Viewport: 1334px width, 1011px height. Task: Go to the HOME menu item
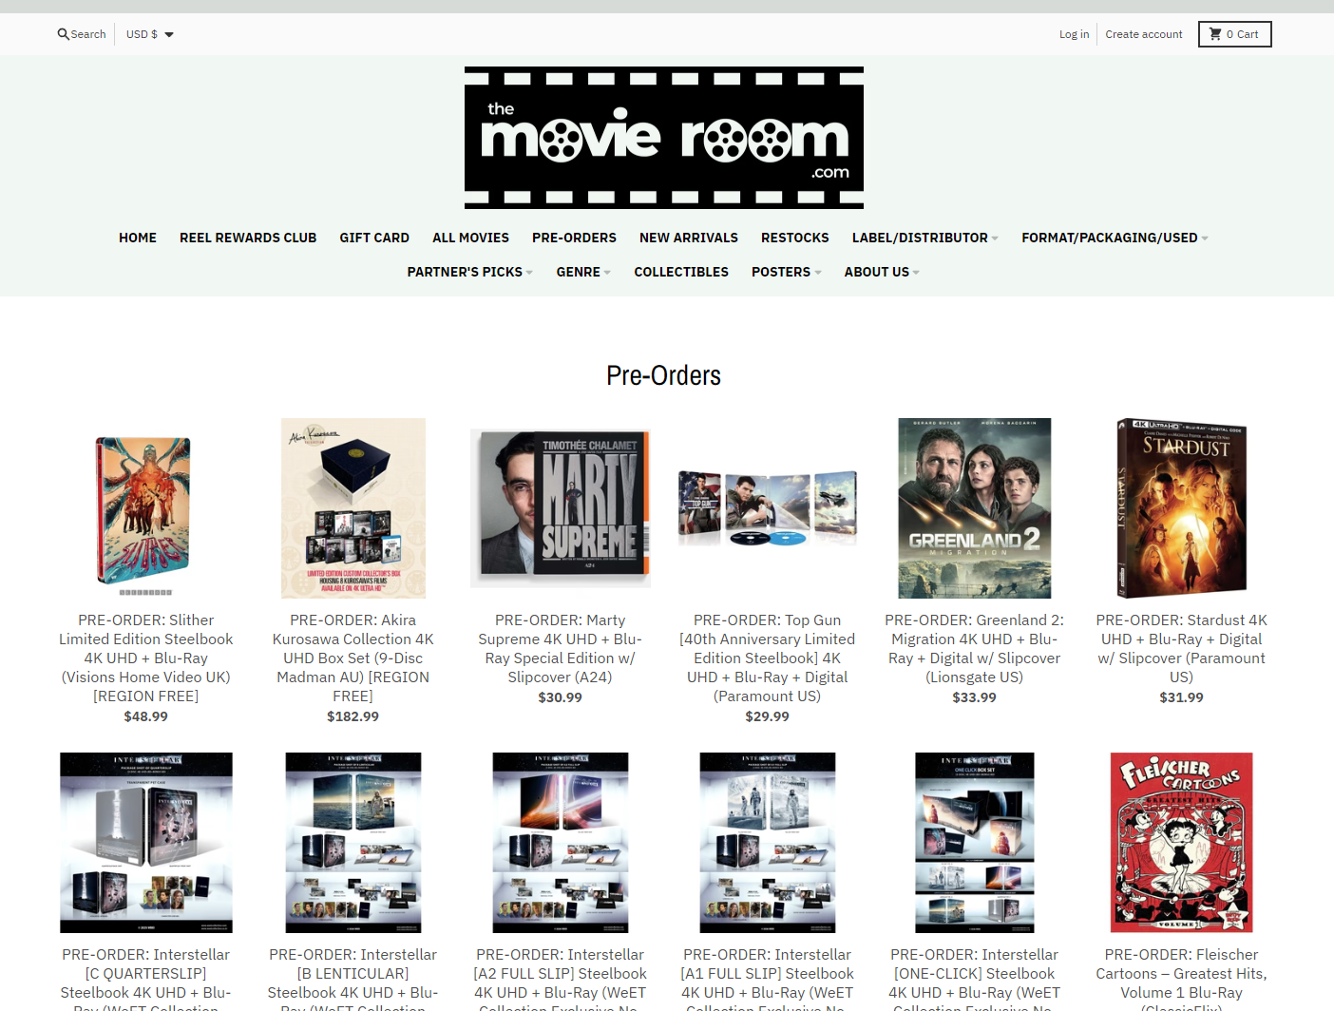[138, 238]
